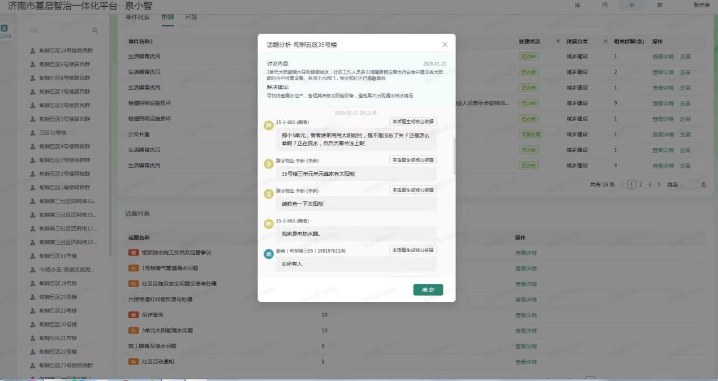Click 李新's avatar on 35号楼三单元 message
Screen dimensions: 718x381
269,164
